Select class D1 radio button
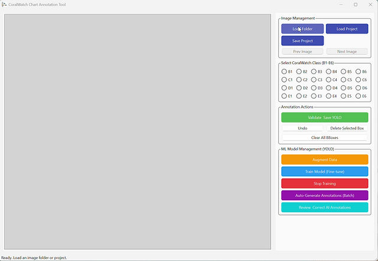Viewport: 378px width, 261px height. (284, 88)
